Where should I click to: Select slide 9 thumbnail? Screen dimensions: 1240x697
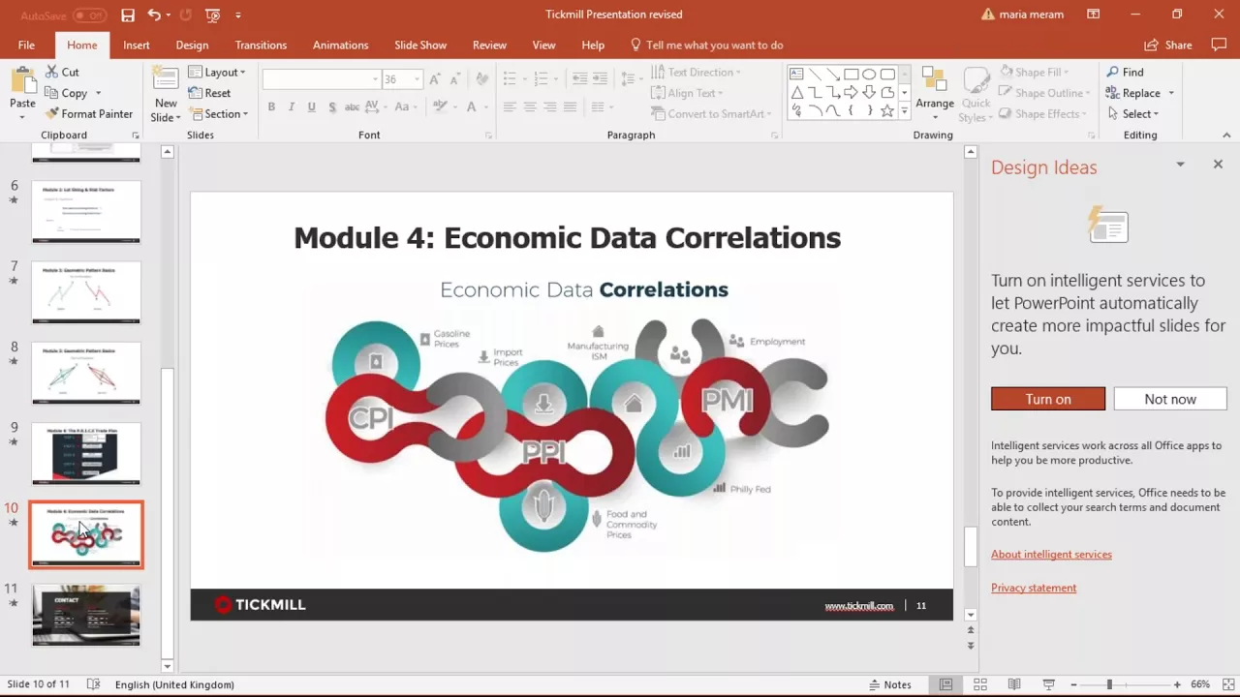click(x=86, y=453)
